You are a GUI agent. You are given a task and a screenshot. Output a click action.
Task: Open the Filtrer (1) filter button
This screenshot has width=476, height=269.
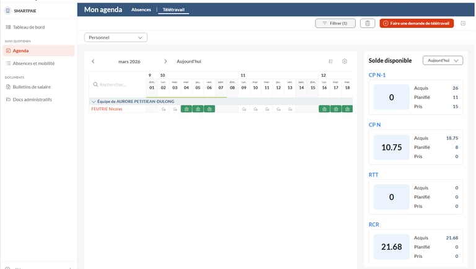pyautogui.click(x=335, y=24)
